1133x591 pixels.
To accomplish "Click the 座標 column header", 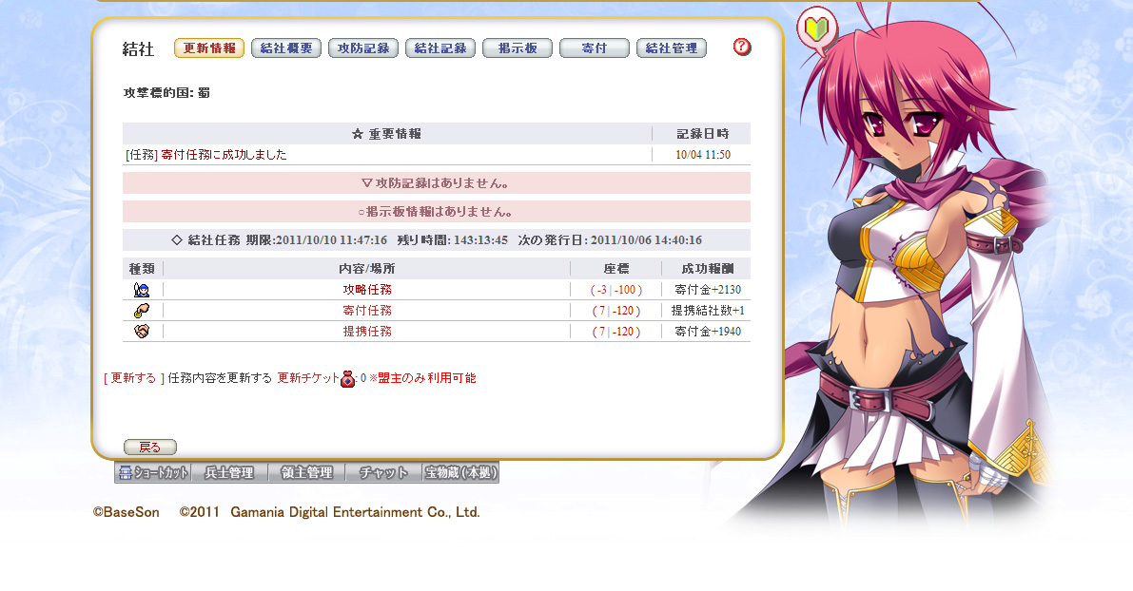I will click(616, 269).
